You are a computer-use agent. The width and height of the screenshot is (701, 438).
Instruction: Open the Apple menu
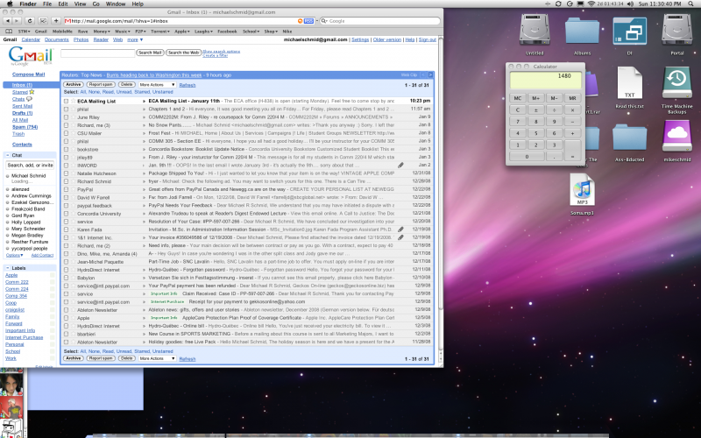click(10, 4)
